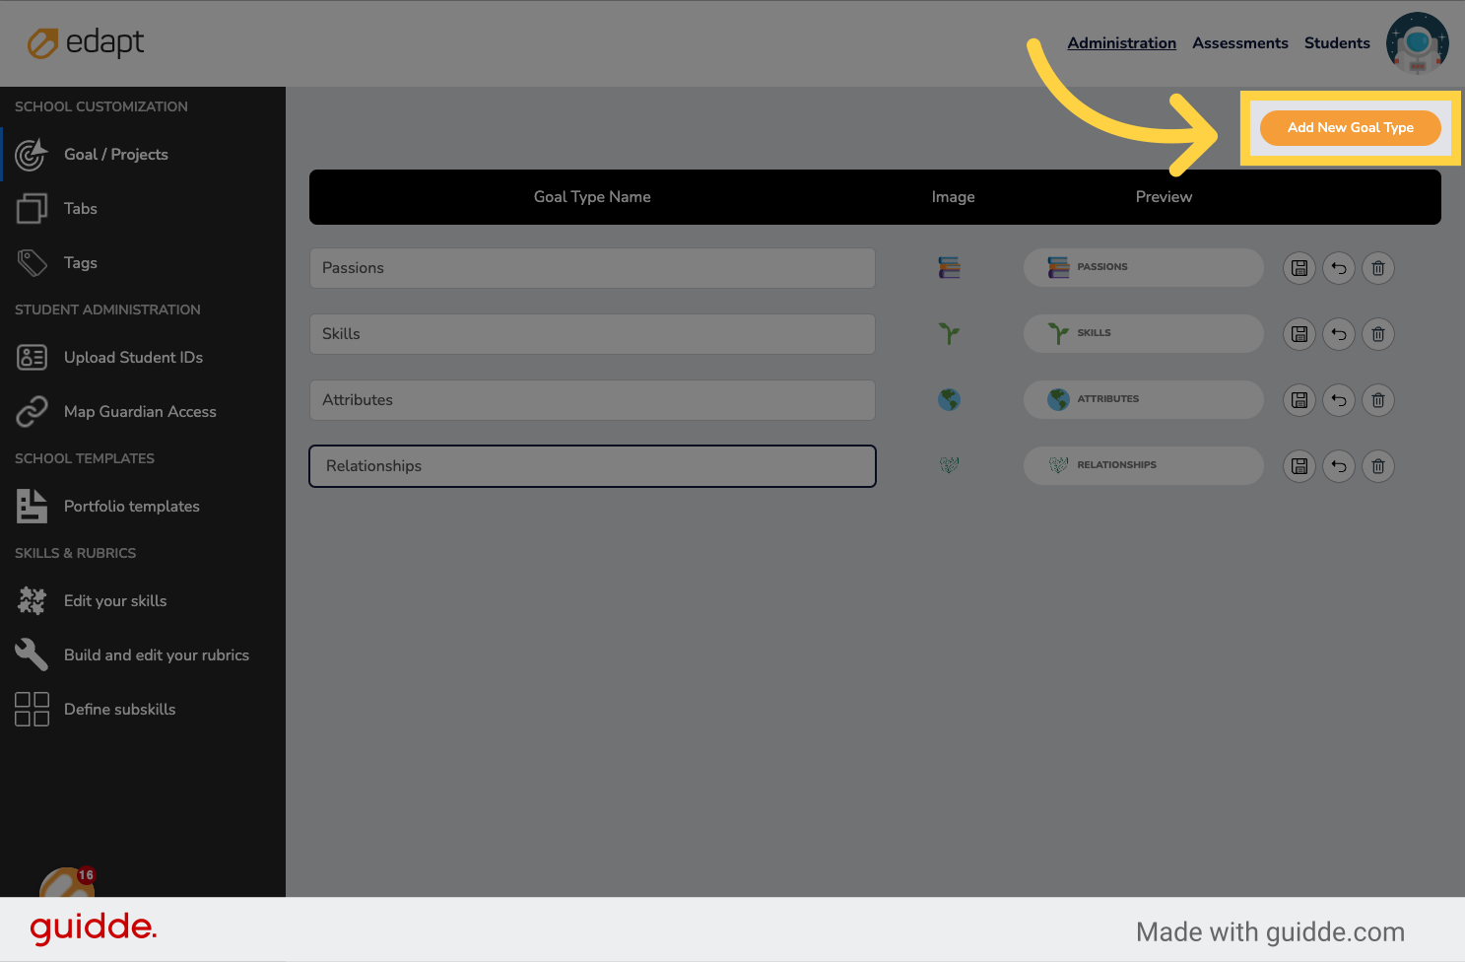Click the Upload Student IDs card icon

(32, 358)
